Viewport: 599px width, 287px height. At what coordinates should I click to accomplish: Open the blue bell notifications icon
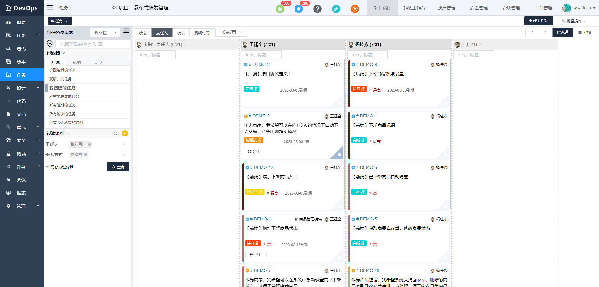coord(299,9)
